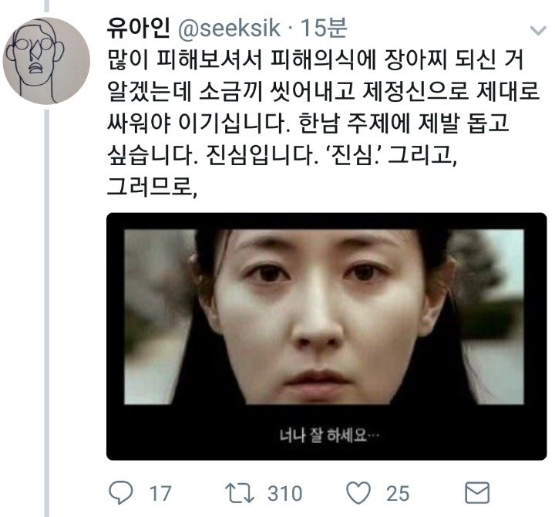Click the retweet arrows icon
Image resolution: width=555 pixels, height=517 pixels.
[240, 493]
